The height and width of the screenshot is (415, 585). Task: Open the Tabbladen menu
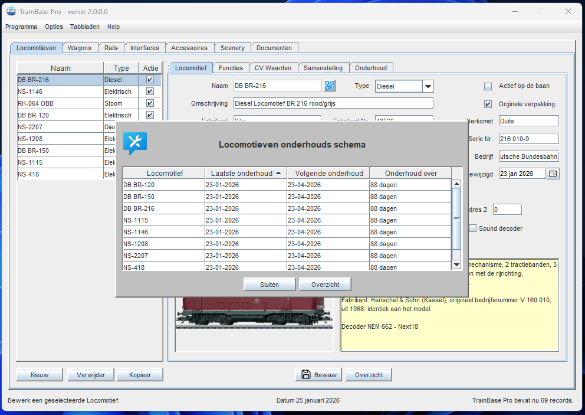click(x=84, y=27)
